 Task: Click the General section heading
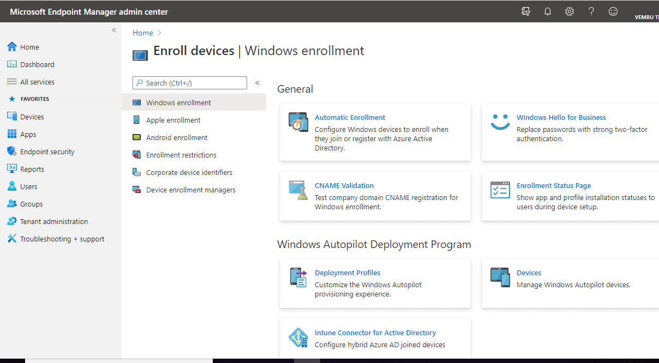pos(295,89)
